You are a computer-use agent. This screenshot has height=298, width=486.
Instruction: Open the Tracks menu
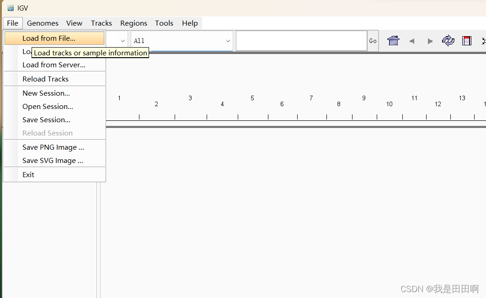pos(101,23)
